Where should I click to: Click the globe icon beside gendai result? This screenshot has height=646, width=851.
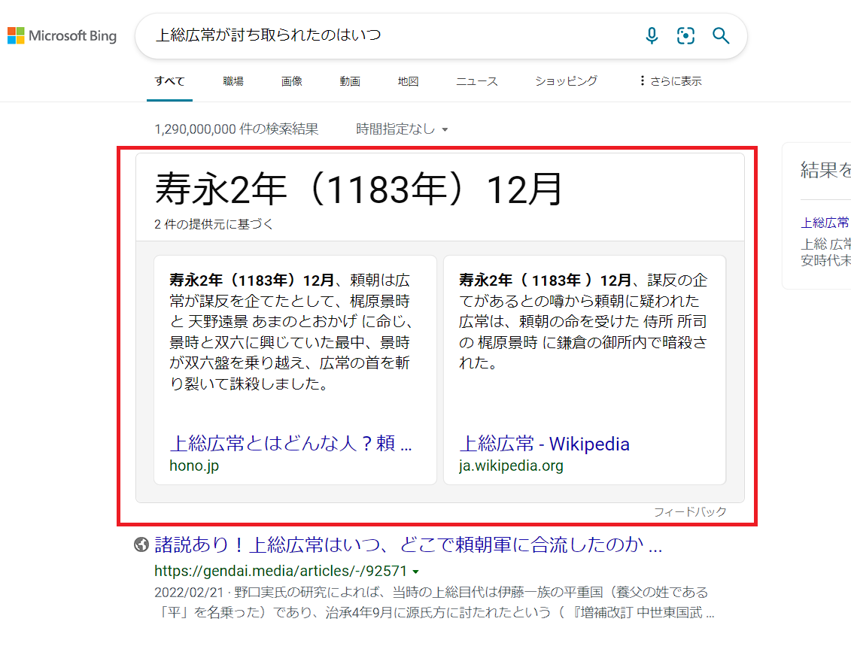141,544
